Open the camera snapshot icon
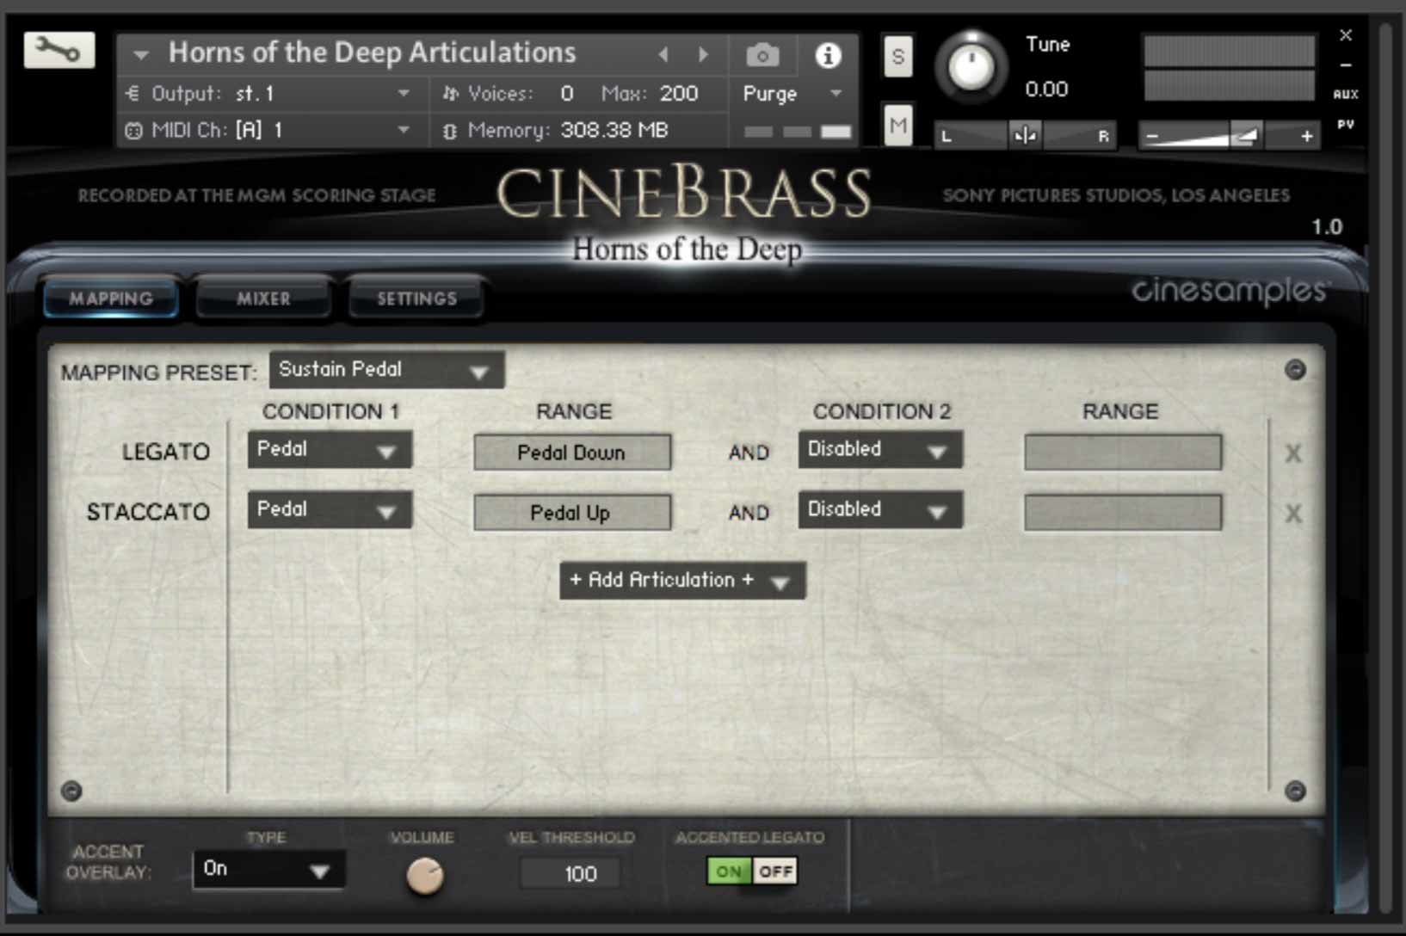 762,53
